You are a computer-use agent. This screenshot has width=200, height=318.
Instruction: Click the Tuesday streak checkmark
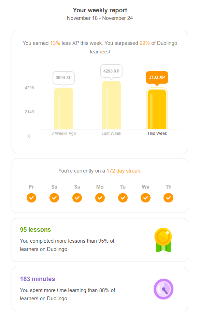(x=123, y=198)
